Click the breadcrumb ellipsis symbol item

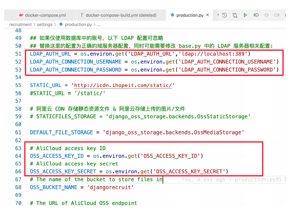[x=99, y=24]
